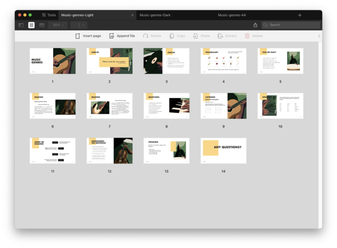The height and width of the screenshot is (248, 337).
Task: Click the Rotate button
Action: 152,36
